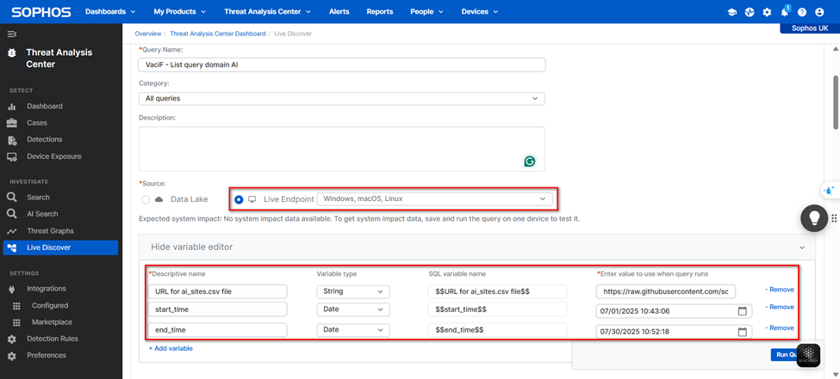Click the Add variable link
The width and height of the screenshot is (840, 379).
click(x=171, y=348)
